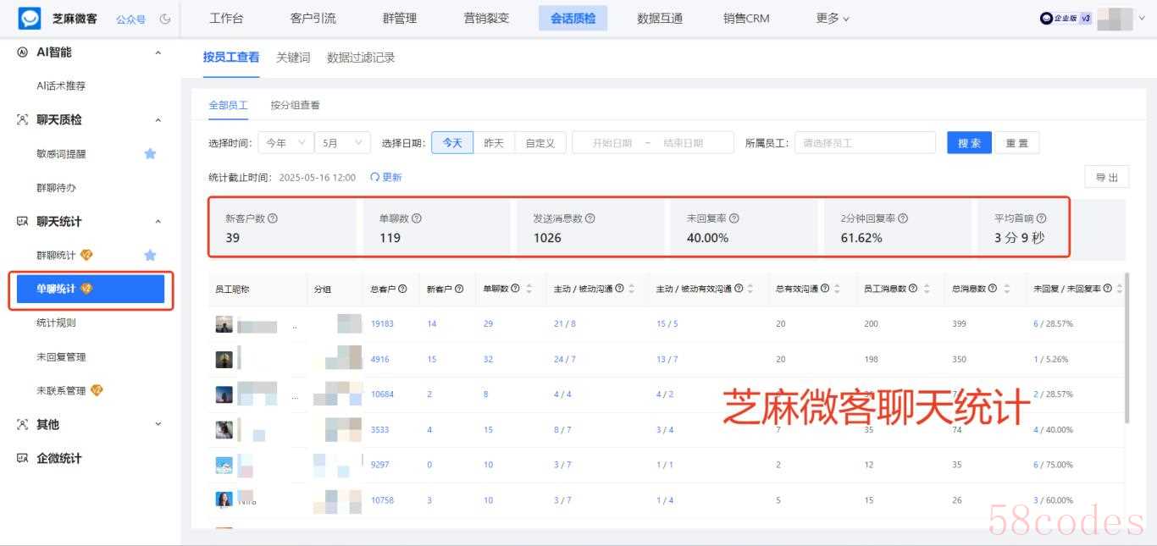Sort by 总消息数 column arrows
The image size is (1157, 546).
[x=1007, y=289]
